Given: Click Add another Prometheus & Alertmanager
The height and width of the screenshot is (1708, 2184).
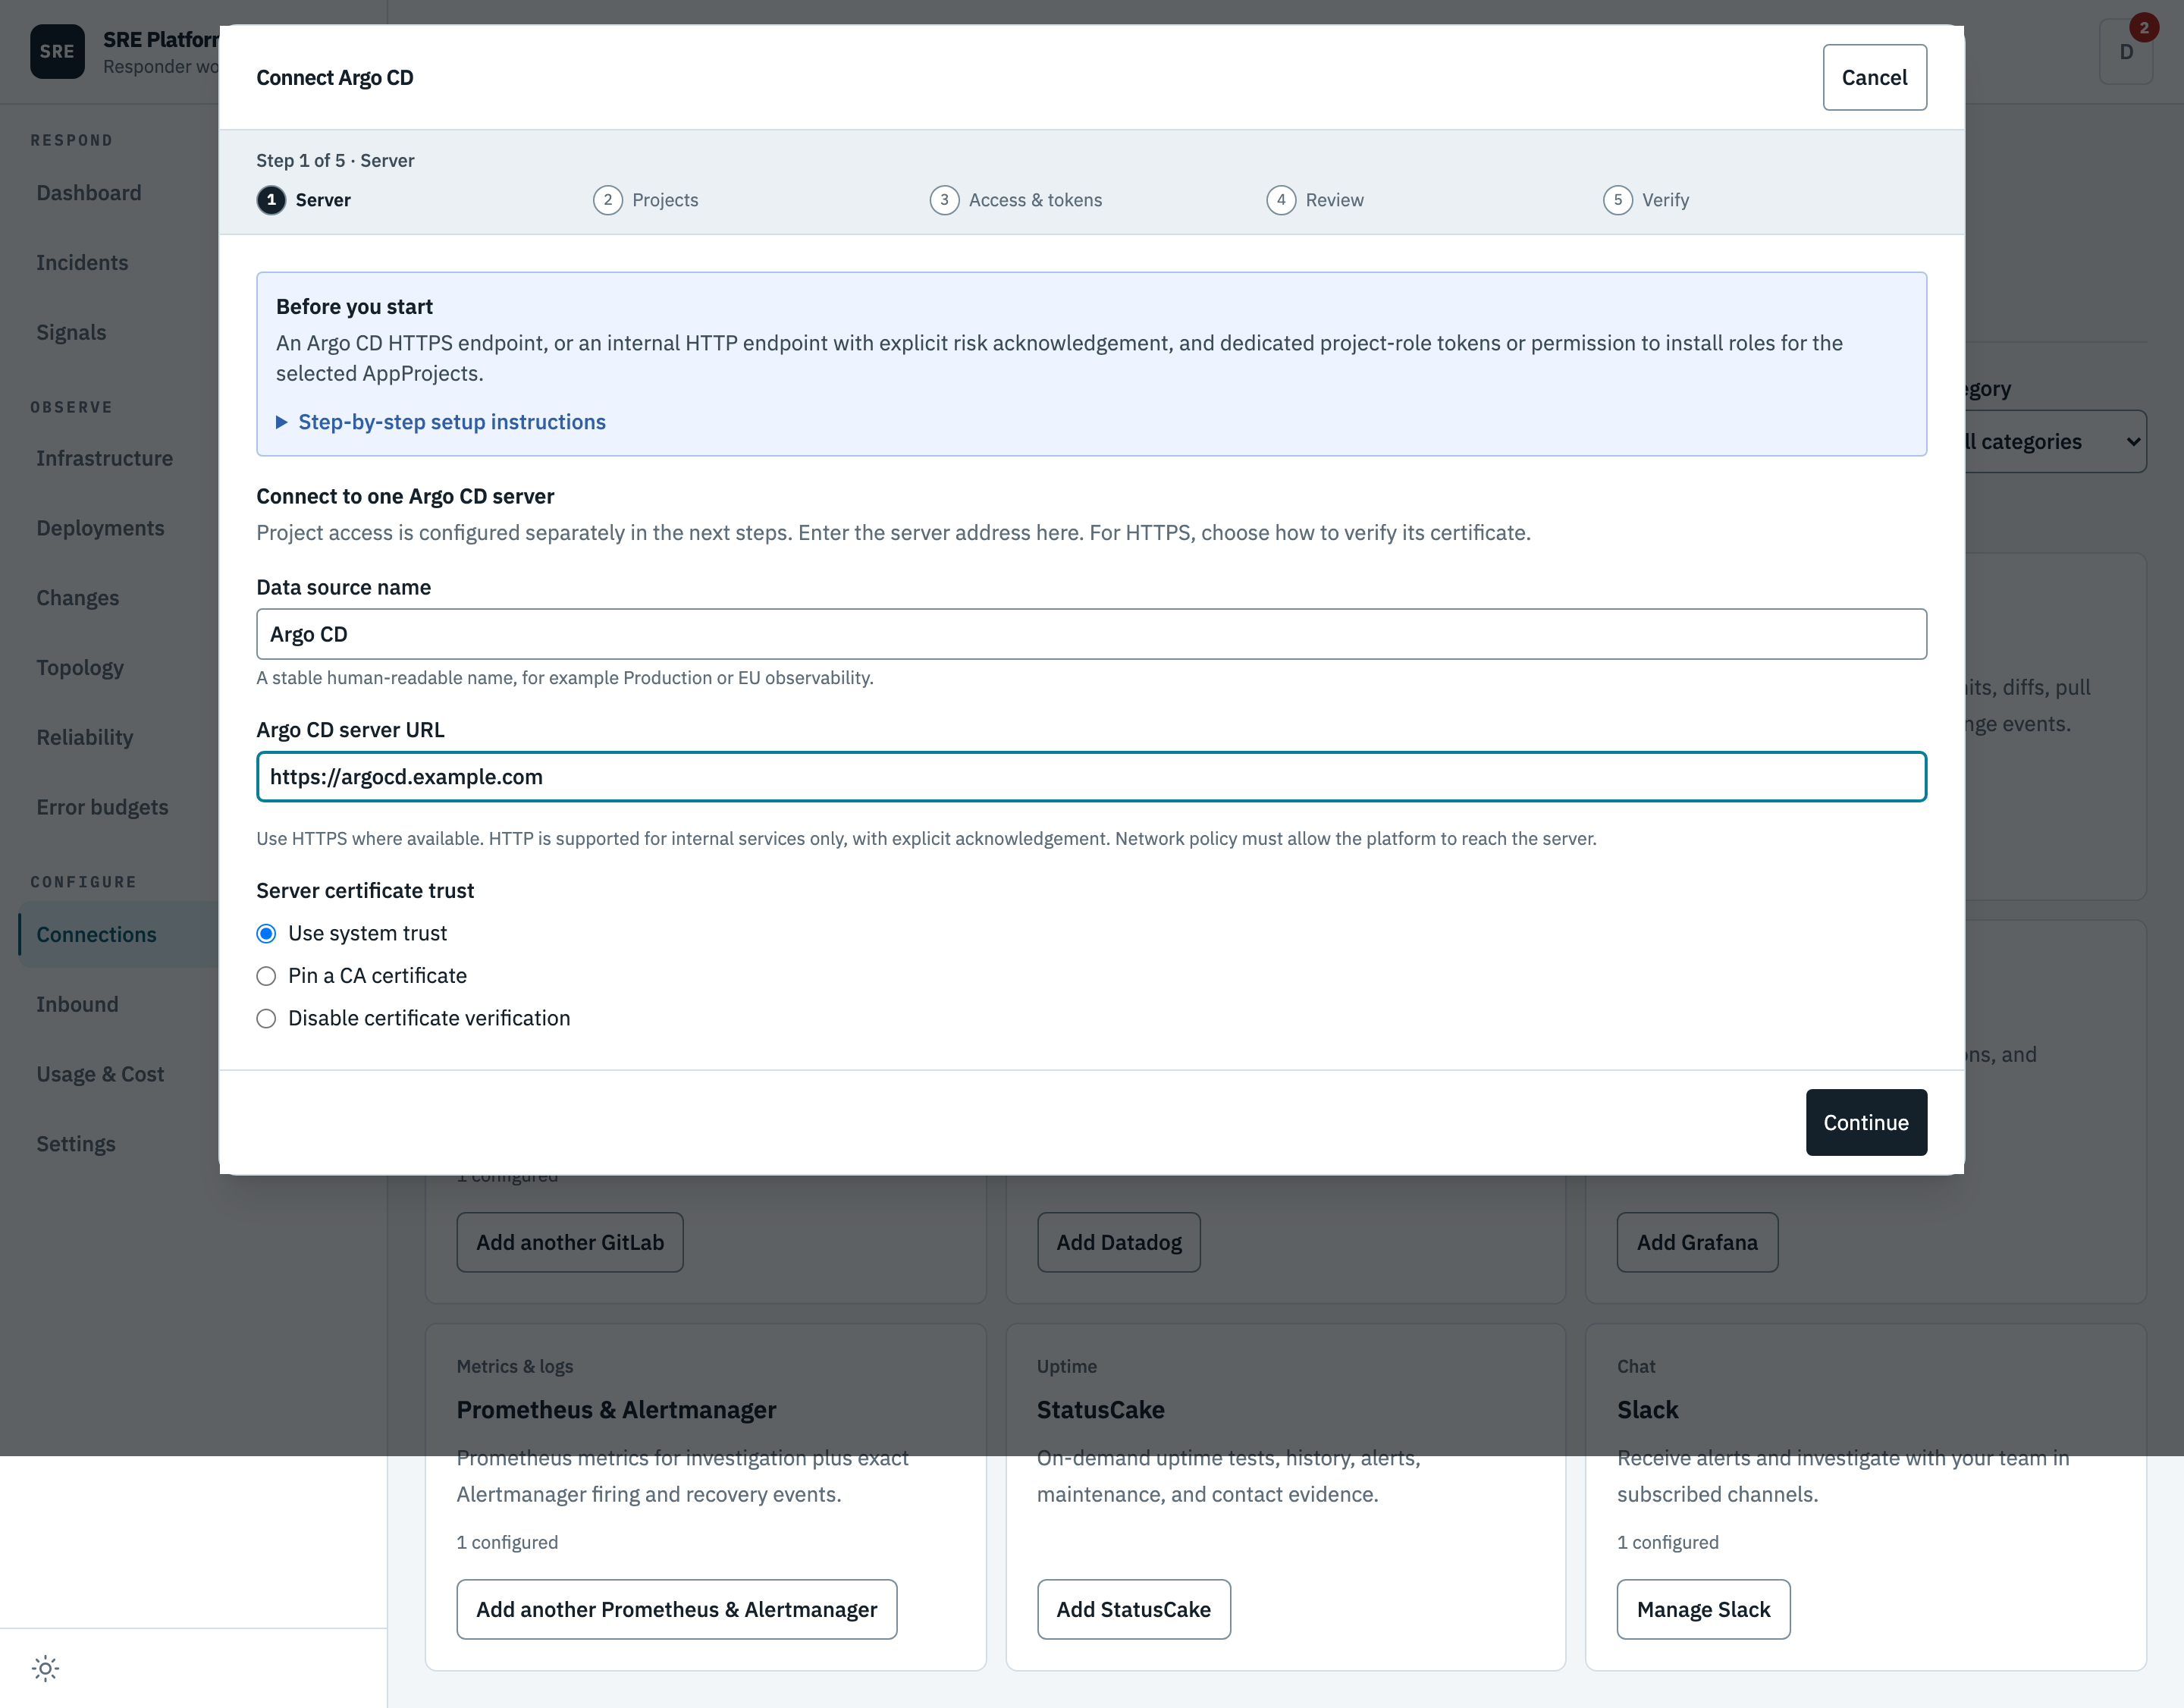Looking at the screenshot, I should [677, 1609].
